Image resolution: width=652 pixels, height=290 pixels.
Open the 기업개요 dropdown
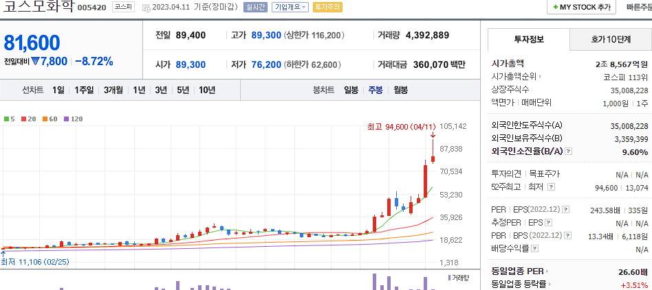(x=290, y=7)
